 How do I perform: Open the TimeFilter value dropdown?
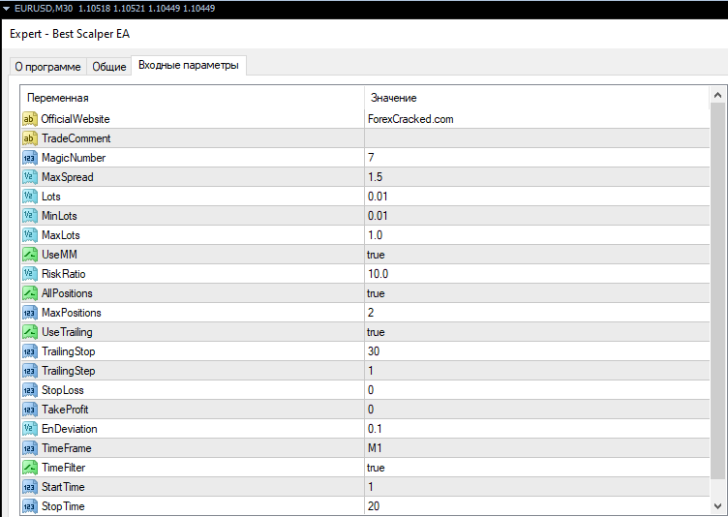tap(376, 468)
